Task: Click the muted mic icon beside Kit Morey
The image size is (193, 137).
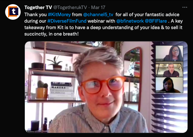Action: click(x=27, y=132)
